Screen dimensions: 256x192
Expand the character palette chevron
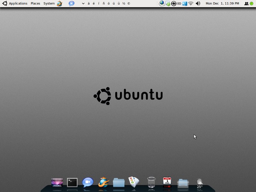(x=83, y=4)
